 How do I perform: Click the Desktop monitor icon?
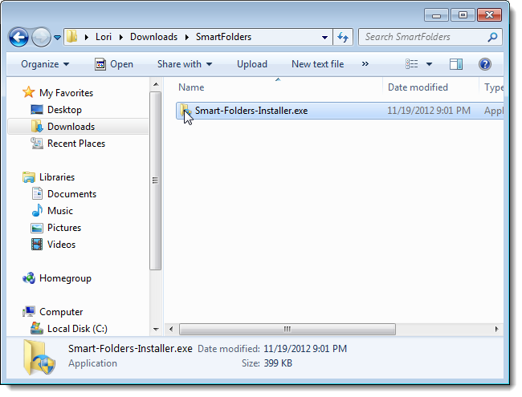(37, 109)
